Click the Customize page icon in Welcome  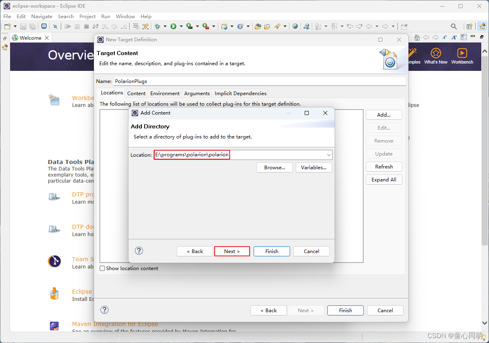[x=463, y=37]
